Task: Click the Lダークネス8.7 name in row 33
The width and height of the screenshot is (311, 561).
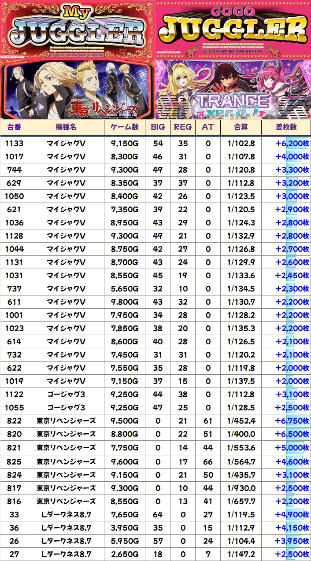Action: point(66,514)
